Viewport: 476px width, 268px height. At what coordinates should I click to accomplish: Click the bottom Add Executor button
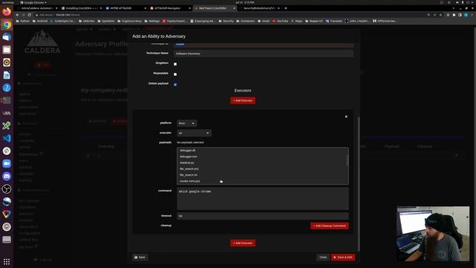tap(242, 243)
